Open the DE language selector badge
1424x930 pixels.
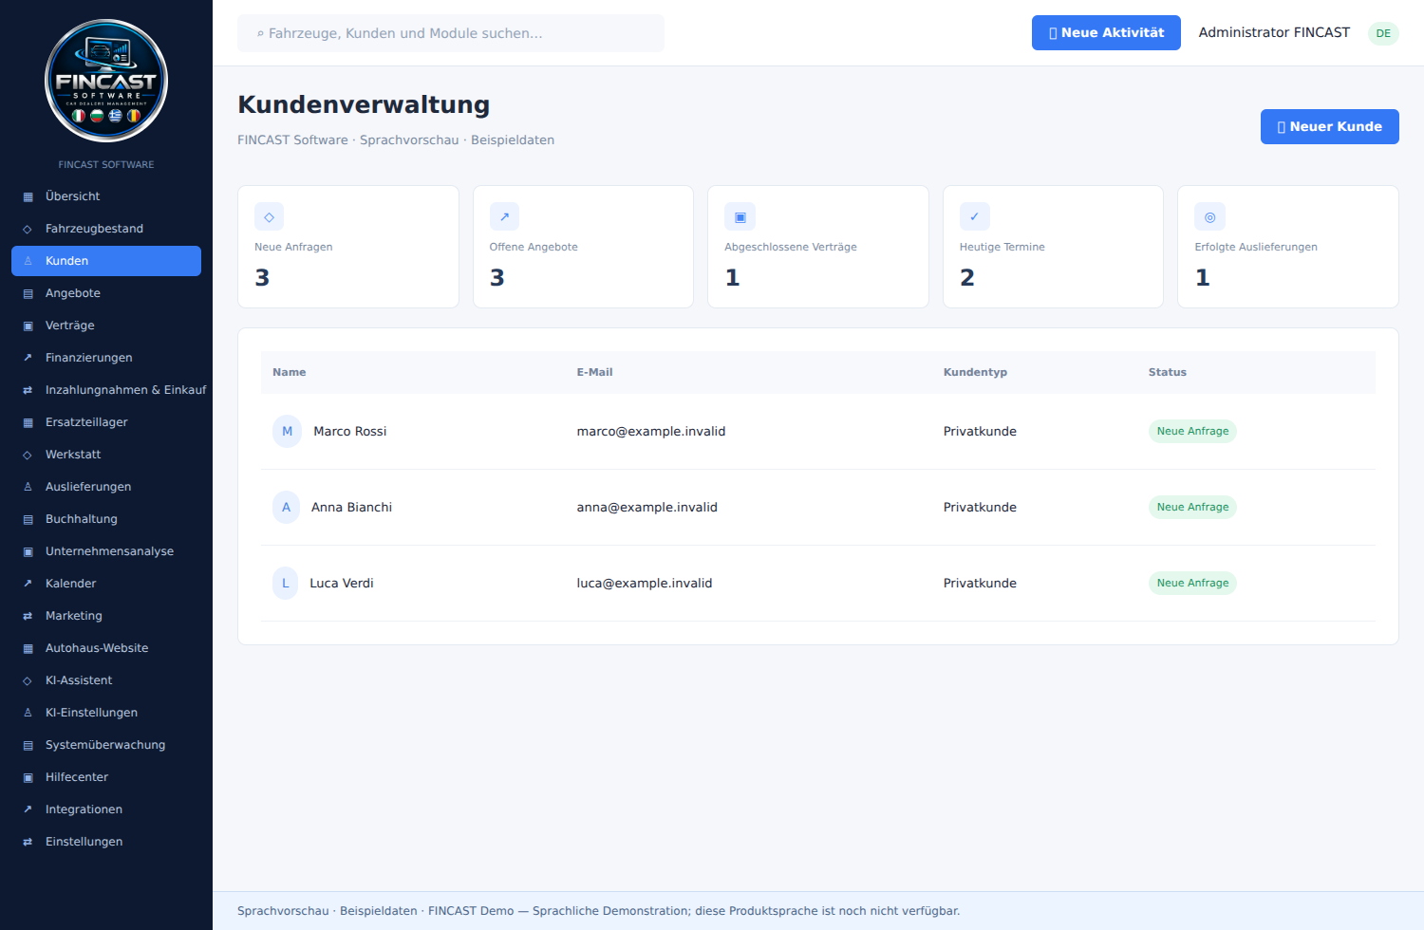(1383, 33)
